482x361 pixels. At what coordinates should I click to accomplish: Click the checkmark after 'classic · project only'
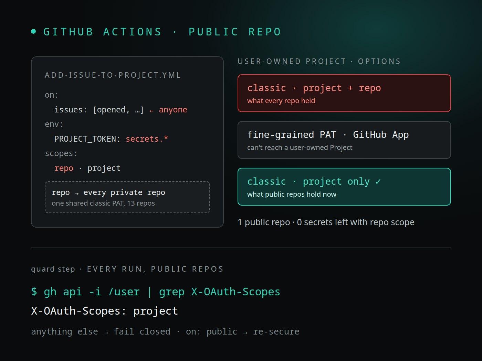(378, 182)
